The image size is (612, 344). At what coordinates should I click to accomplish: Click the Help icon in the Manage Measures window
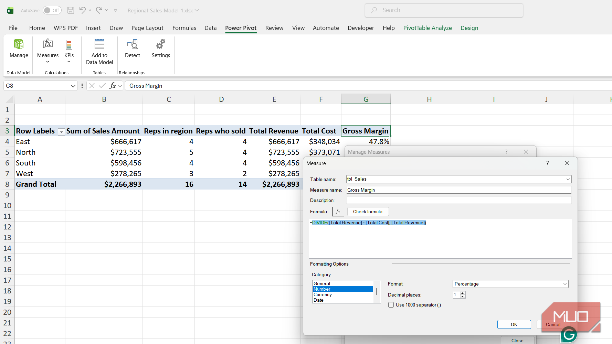[x=506, y=152]
